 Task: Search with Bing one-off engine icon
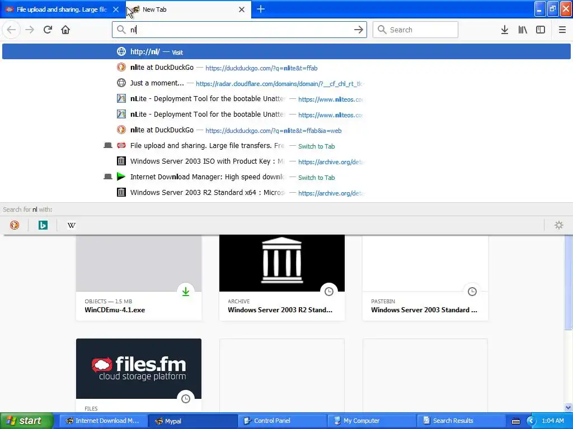point(43,225)
